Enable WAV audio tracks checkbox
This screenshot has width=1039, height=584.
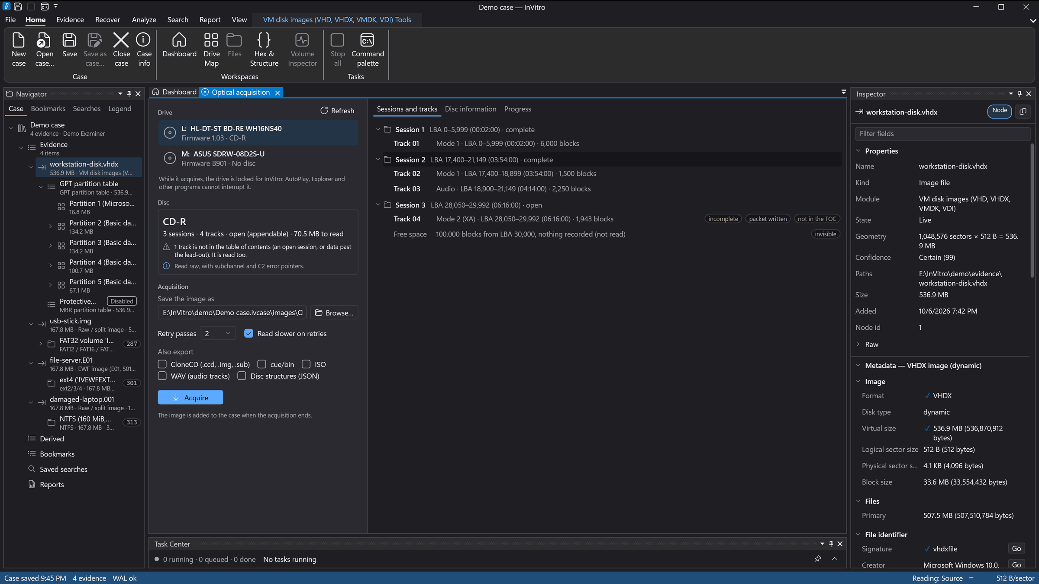(162, 376)
